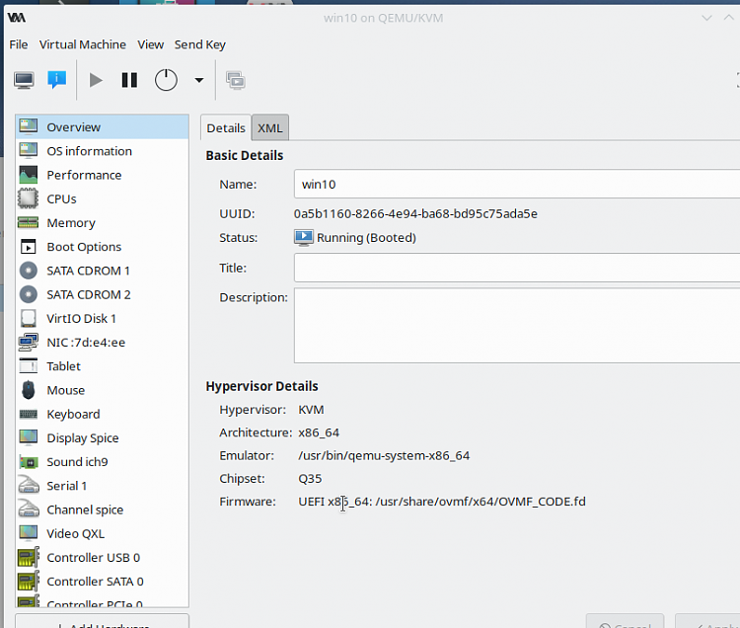Click the CPUs chip icon
This screenshot has width=740, height=628.
(x=28, y=198)
